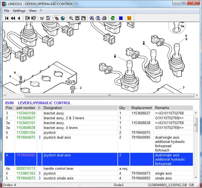Screen dimensions: 202x188
Task: Click the double-arrow rewind icon
Action: pos(13,18)
